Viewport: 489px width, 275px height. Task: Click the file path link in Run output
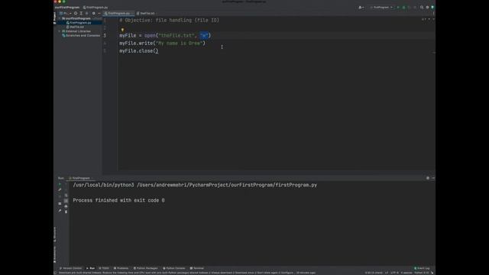(x=227, y=185)
